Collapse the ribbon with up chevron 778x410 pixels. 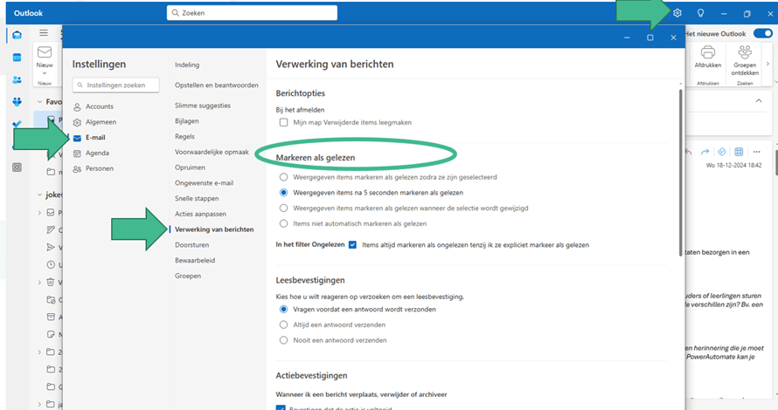pos(759,100)
